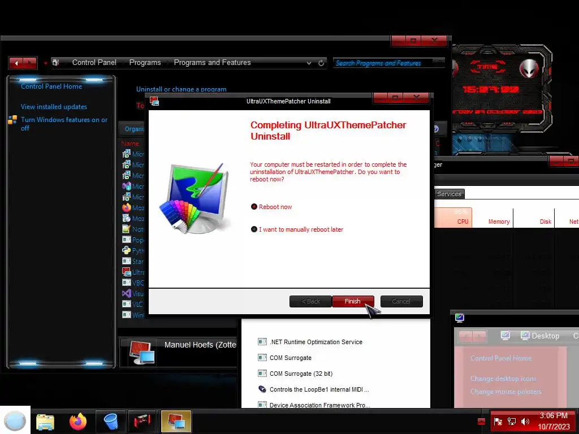The image size is (579, 434).
Task: Open File Explorer from the taskbar
Action: click(x=45, y=421)
